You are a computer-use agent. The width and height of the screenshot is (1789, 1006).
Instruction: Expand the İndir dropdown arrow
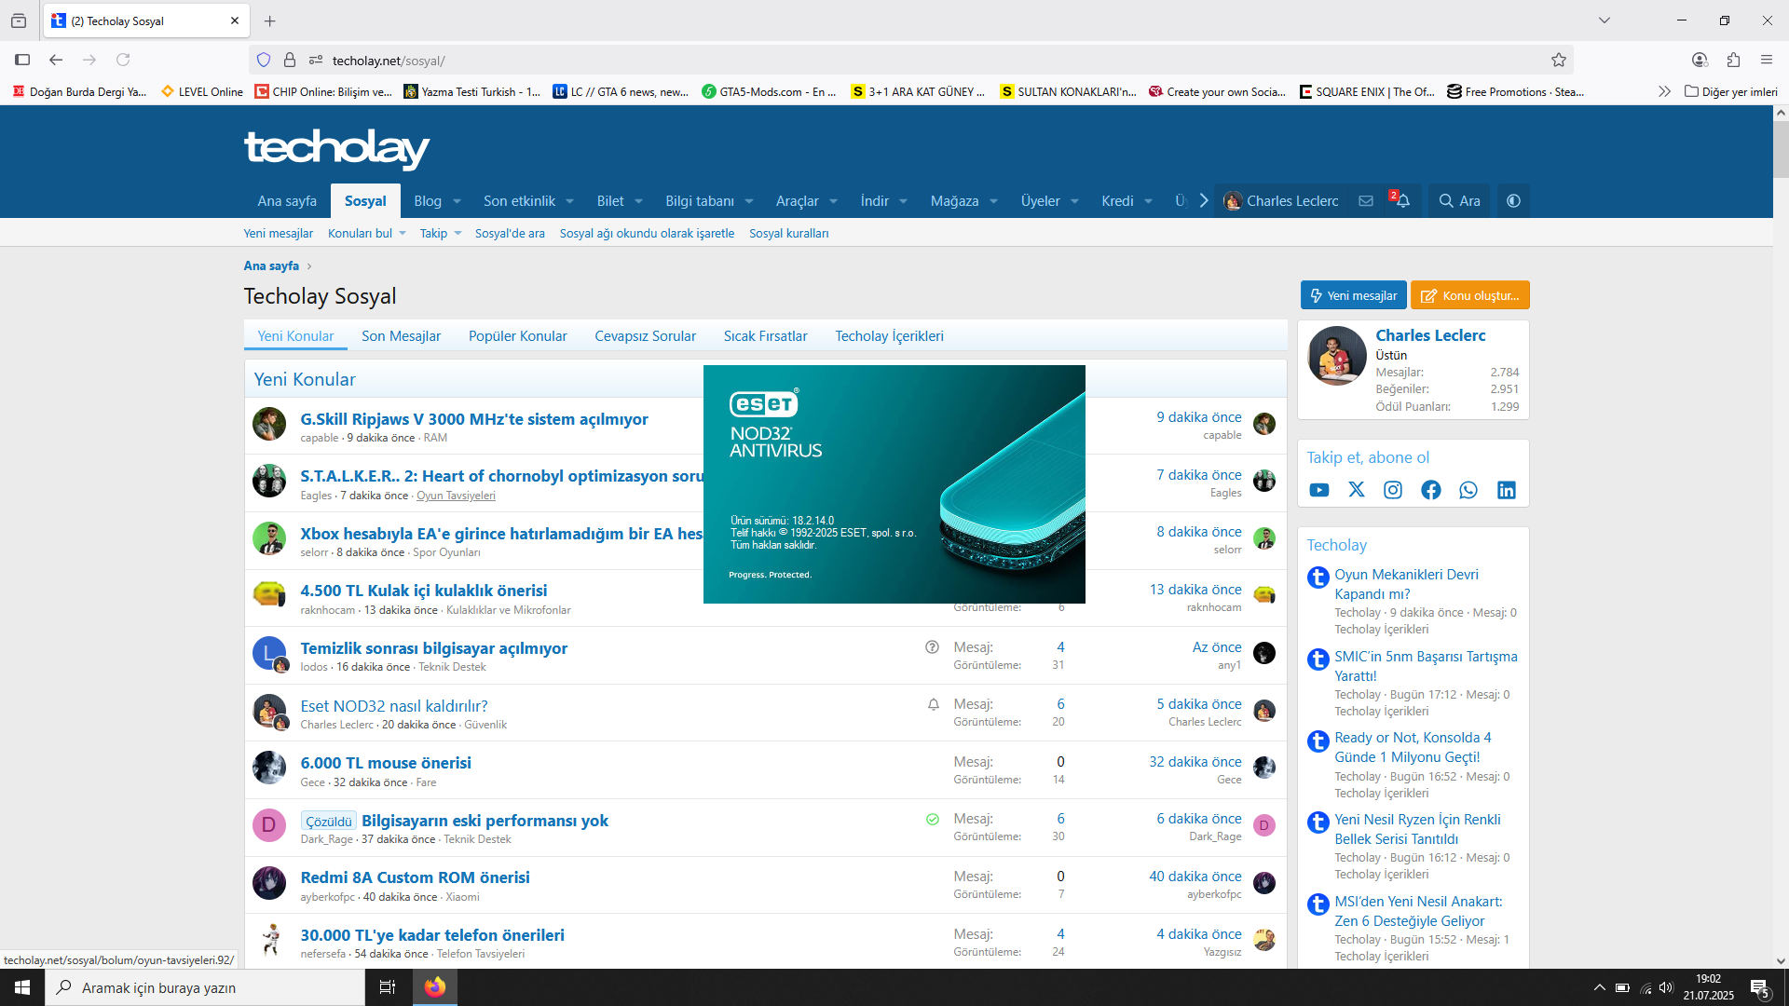tap(904, 201)
